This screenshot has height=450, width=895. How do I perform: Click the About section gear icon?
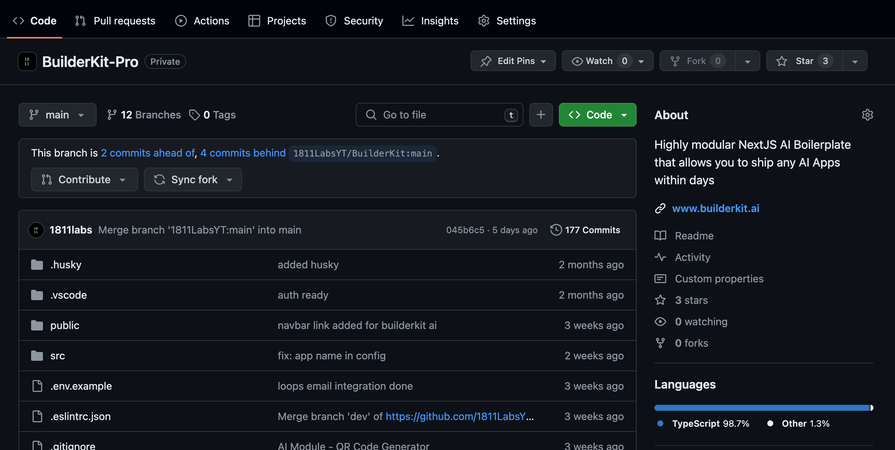coord(867,115)
